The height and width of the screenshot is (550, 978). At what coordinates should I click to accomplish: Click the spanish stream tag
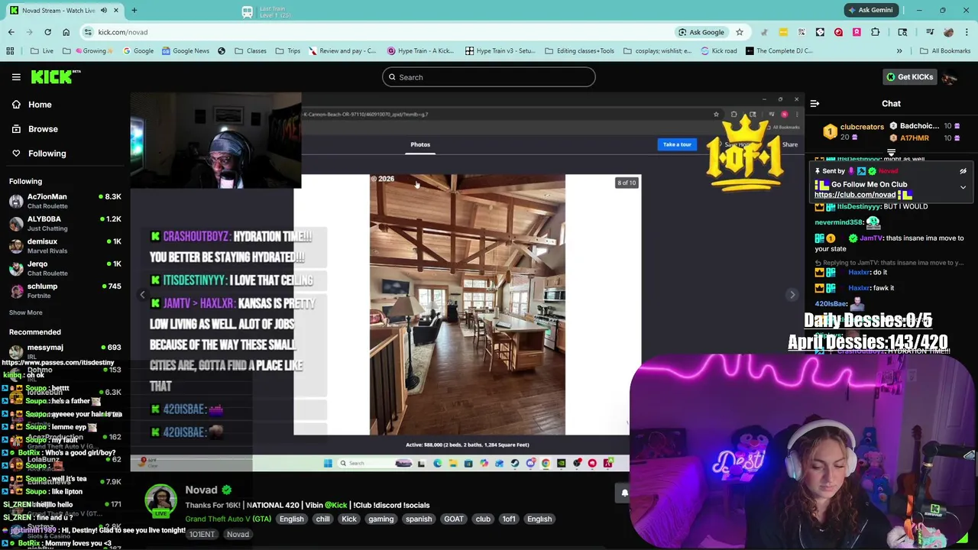pyautogui.click(x=419, y=519)
